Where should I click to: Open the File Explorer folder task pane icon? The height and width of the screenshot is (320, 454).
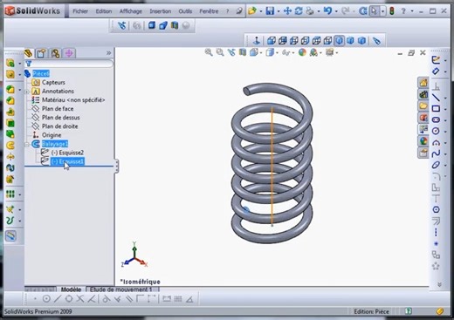[423, 106]
